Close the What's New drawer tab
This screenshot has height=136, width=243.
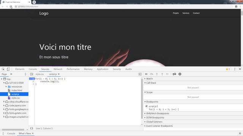(x=33, y=133)
